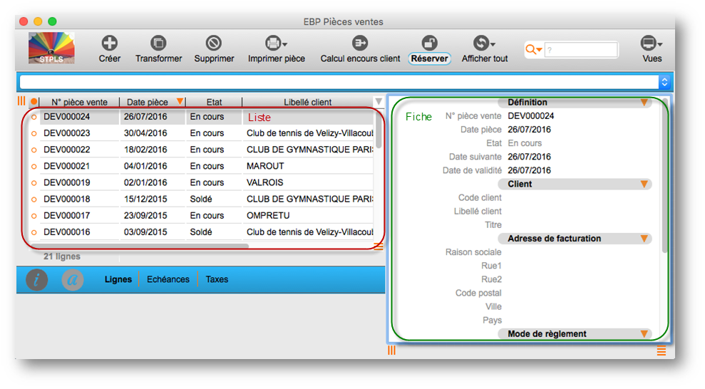Click the Réserver lock icon
Screen dimensions: 705x389
[x=429, y=43]
